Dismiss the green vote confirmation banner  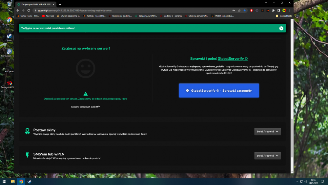coord(281,28)
